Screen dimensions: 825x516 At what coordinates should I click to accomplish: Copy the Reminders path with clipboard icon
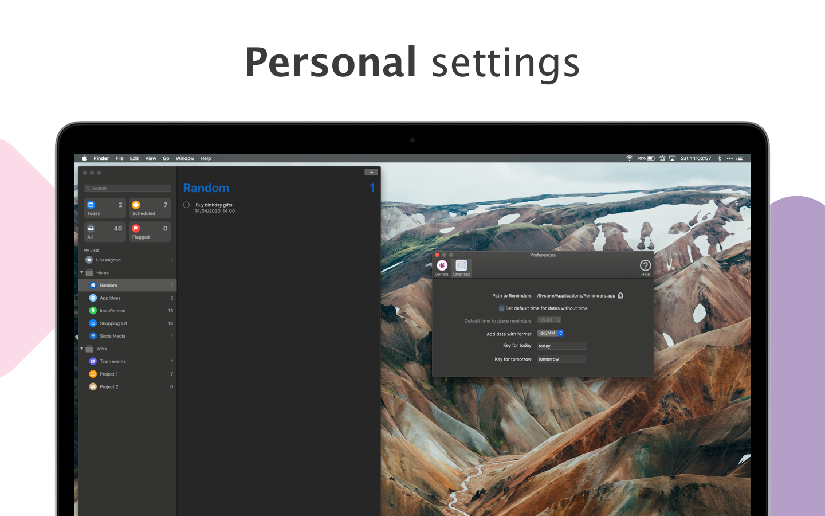(620, 296)
